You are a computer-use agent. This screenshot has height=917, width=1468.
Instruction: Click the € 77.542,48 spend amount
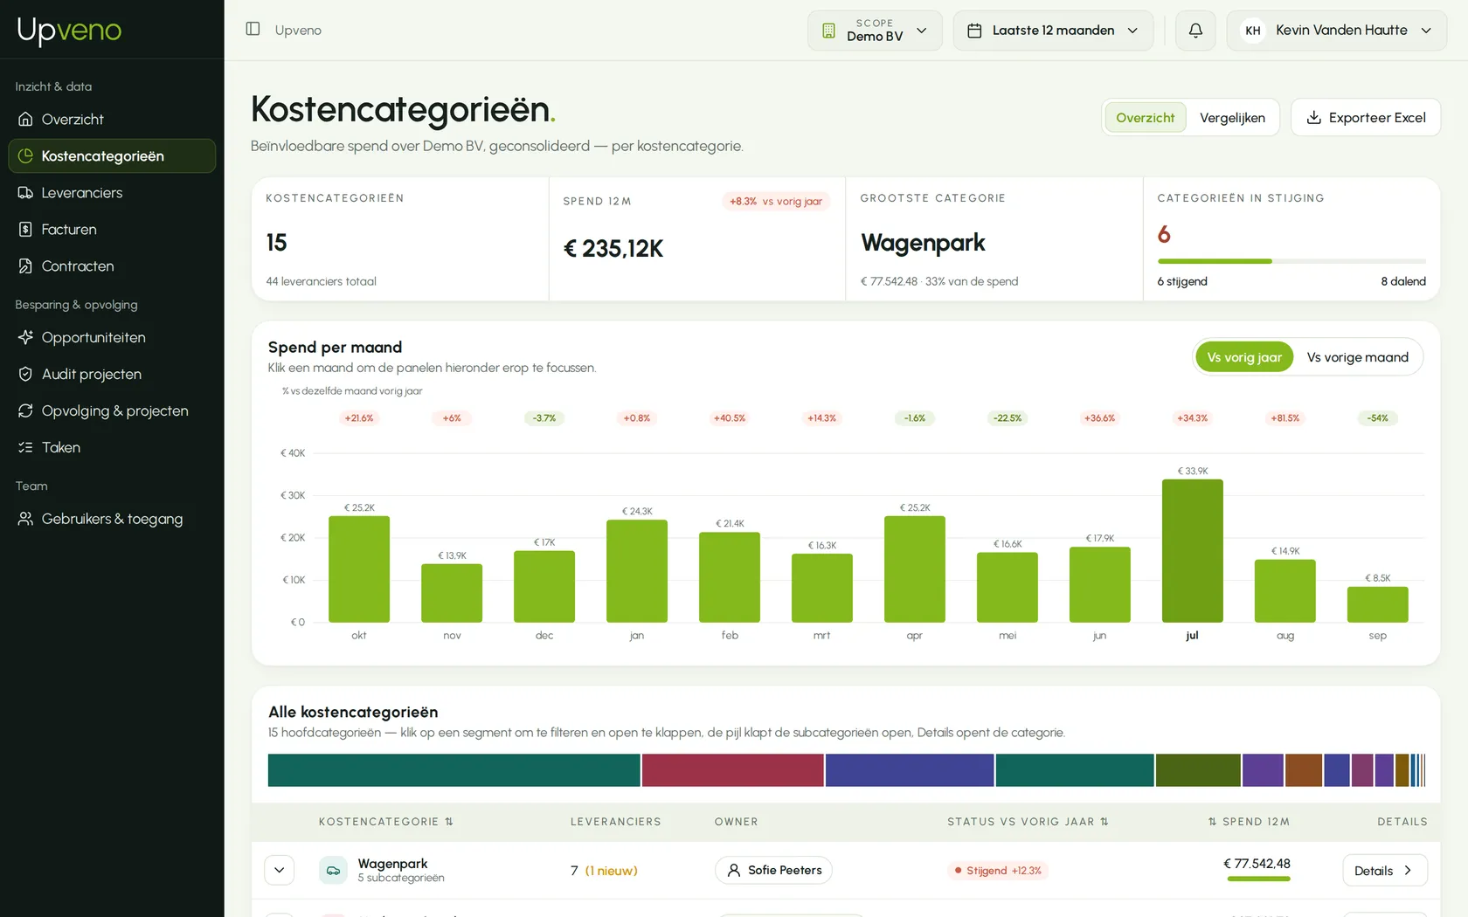click(x=1257, y=864)
